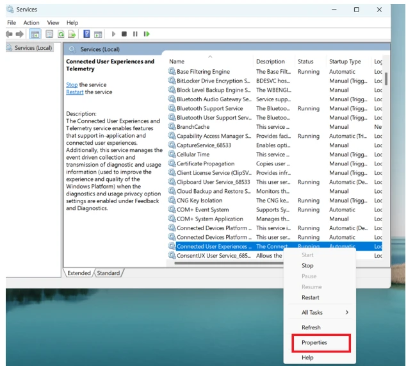Switch to the Standard tab
Viewport: 406px width, 366px height.
tap(108, 272)
